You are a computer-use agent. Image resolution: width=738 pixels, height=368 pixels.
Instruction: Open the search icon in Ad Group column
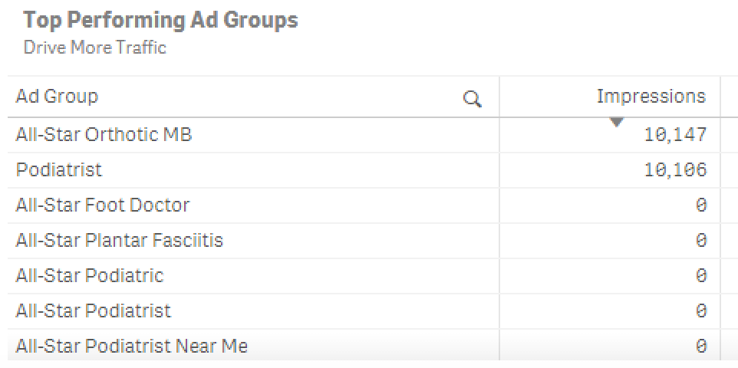(x=473, y=98)
